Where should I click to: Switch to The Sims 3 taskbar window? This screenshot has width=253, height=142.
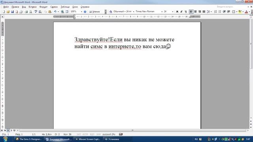(29, 139)
